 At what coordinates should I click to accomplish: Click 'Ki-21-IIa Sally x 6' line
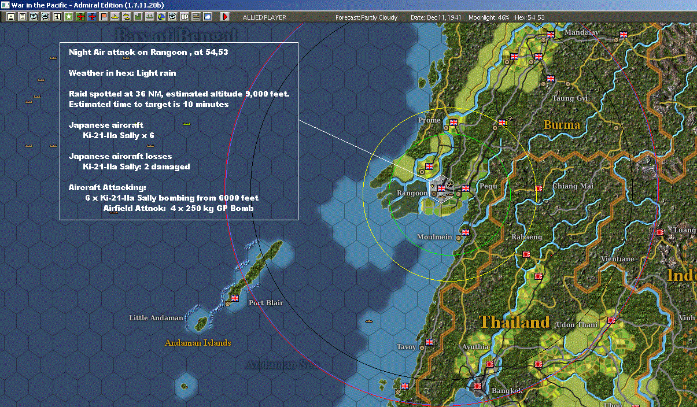[119, 136]
